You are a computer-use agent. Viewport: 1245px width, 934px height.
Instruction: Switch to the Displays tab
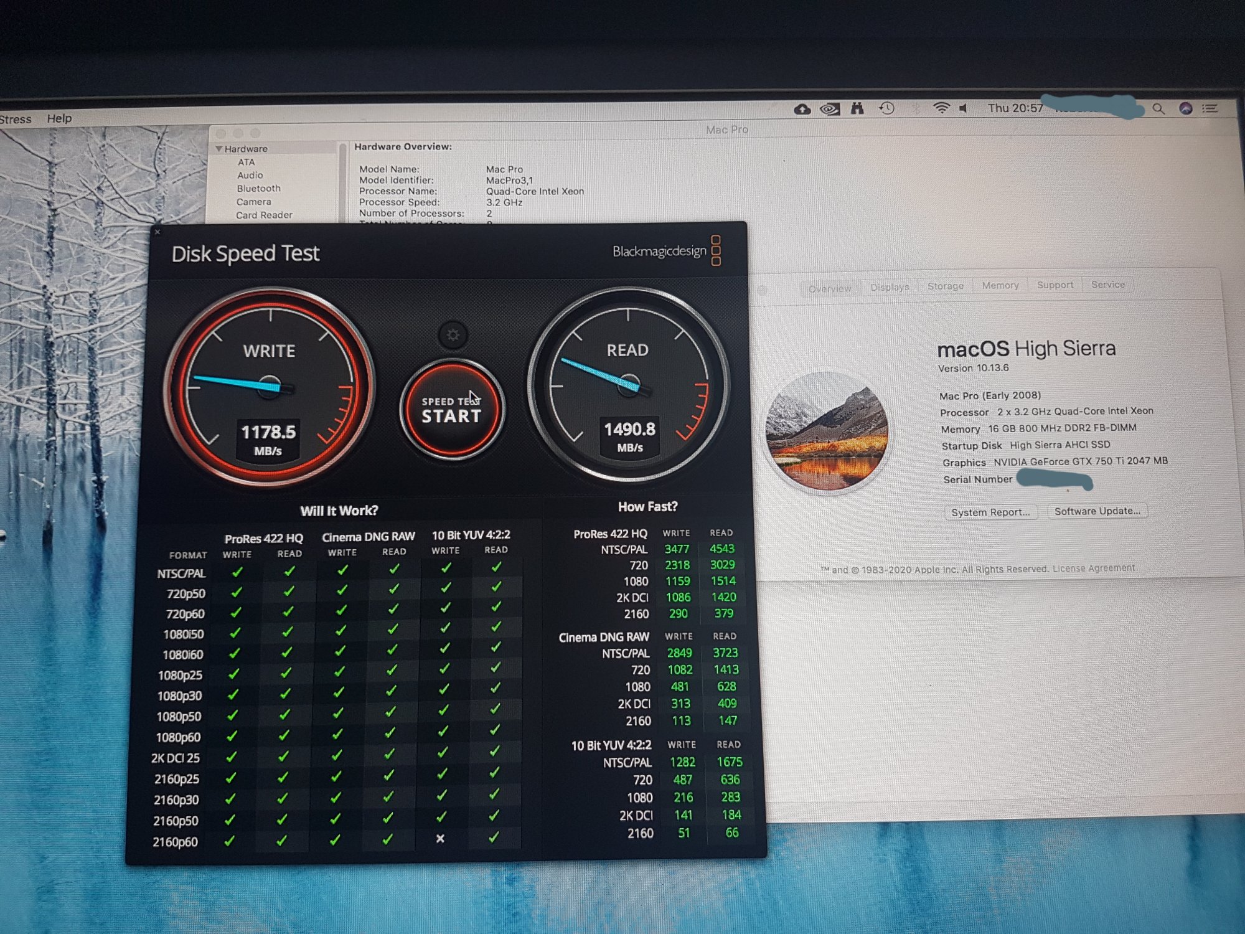click(890, 287)
